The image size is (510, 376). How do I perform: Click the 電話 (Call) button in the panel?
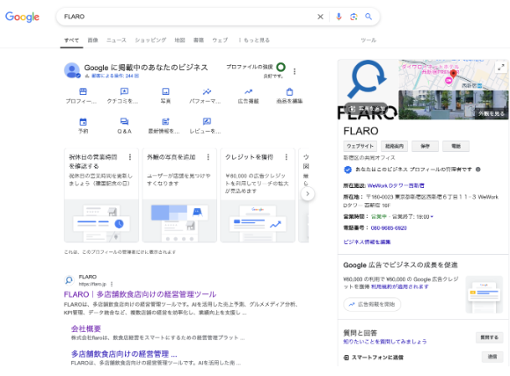tap(456, 146)
